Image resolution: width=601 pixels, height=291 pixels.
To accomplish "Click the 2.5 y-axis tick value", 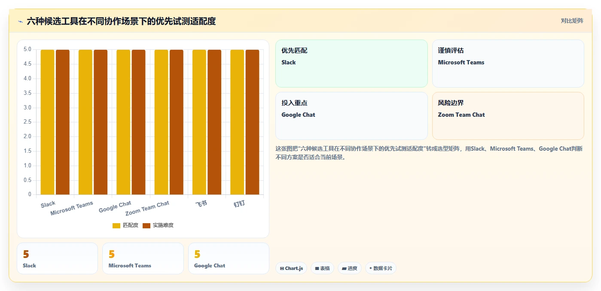I will [x=27, y=122].
